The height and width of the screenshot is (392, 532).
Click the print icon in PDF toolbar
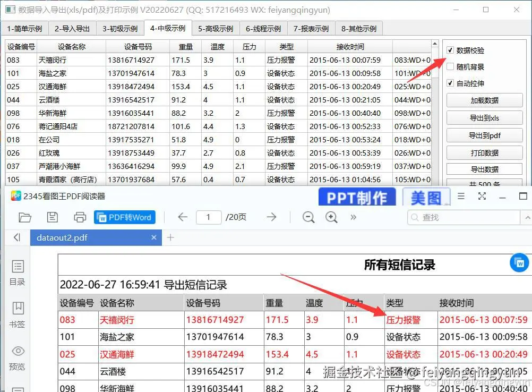point(79,217)
